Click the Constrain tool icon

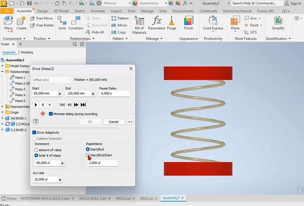76,22
